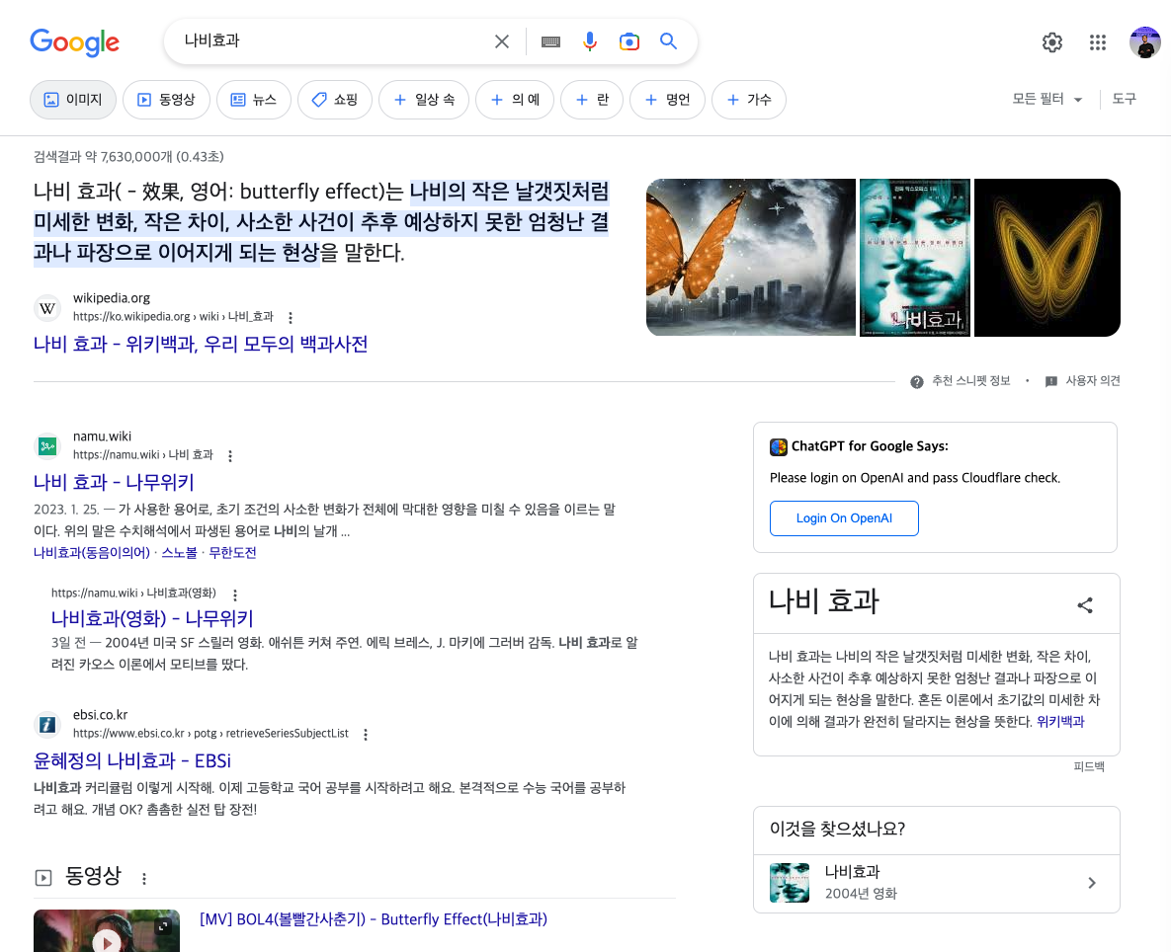The height and width of the screenshot is (952, 1171).
Task: Click the ebsi.co.kr favicon
Action: point(47,725)
